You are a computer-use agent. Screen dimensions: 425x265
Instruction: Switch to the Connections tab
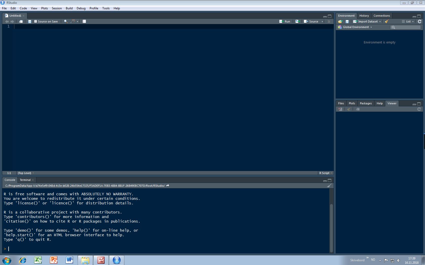(x=382, y=16)
